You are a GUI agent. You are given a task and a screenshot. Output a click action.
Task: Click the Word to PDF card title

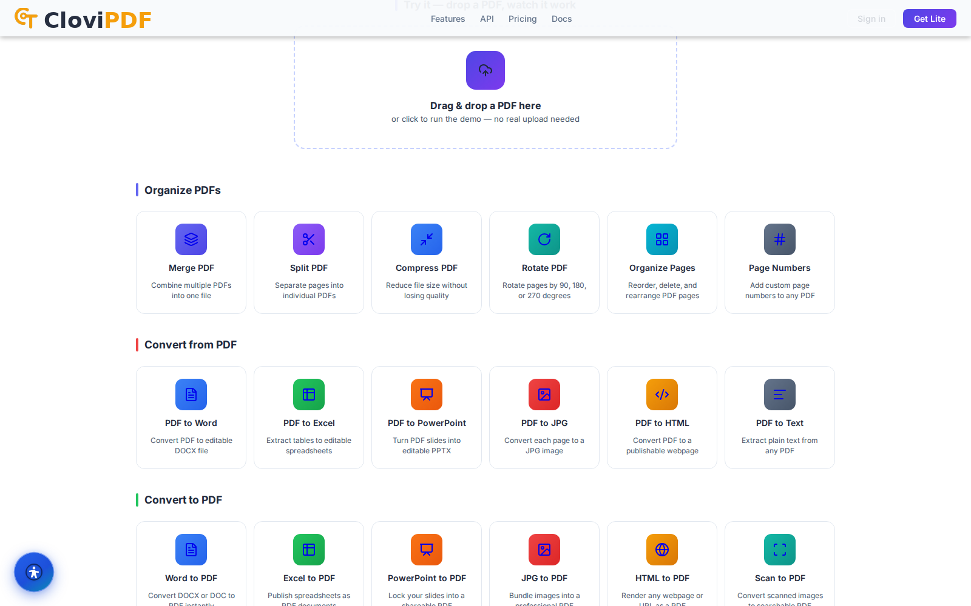(x=191, y=578)
